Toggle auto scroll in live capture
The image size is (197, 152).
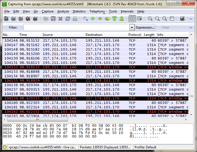pos(140,19)
